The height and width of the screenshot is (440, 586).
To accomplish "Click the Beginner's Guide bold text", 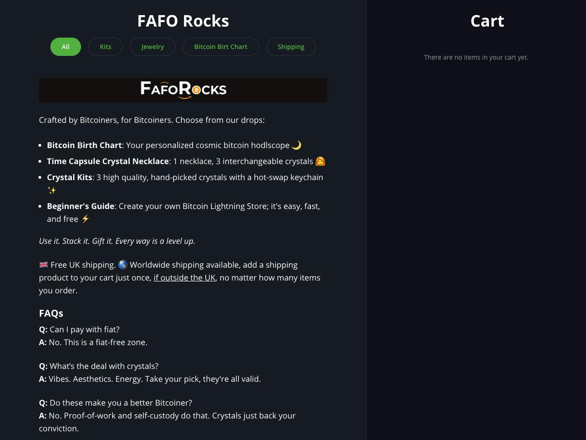I will tap(81, 206).
